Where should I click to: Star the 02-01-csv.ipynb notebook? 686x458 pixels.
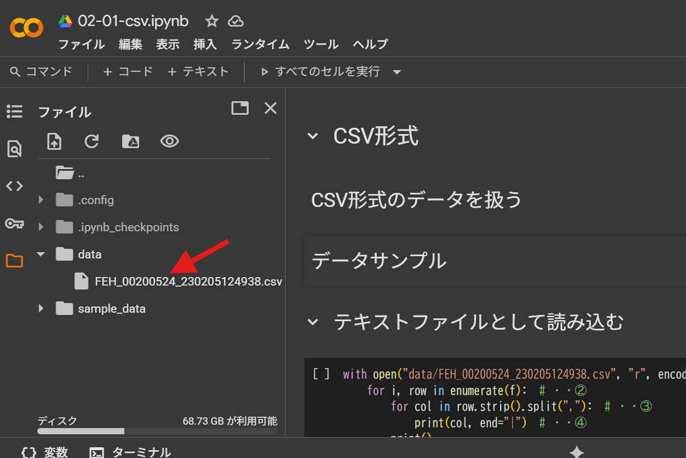click(212, 21)
